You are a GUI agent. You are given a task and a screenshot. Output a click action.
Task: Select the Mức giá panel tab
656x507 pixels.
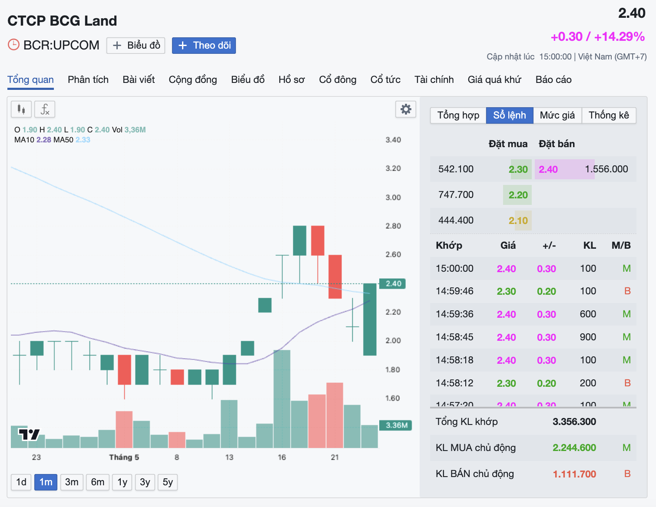tap(557, 115)
